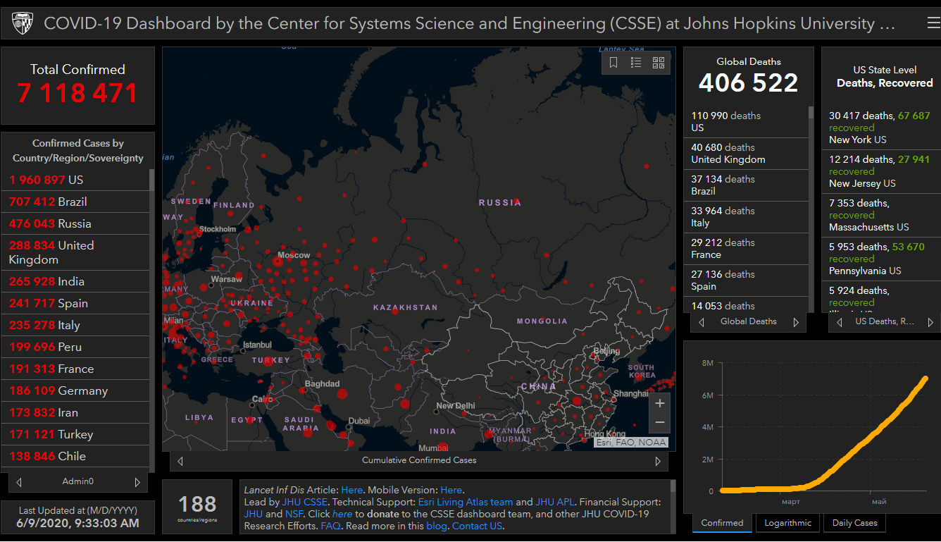Select New York US in state list
This screenshot has height=542, width=941.
[857, 140]
